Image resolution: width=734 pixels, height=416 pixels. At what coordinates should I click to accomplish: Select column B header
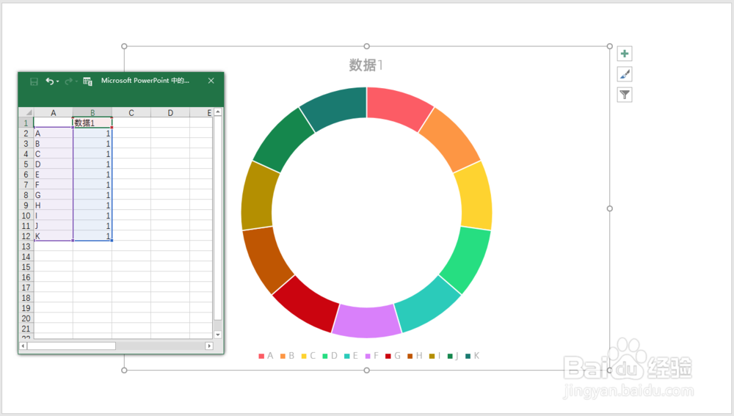(92, 113)
